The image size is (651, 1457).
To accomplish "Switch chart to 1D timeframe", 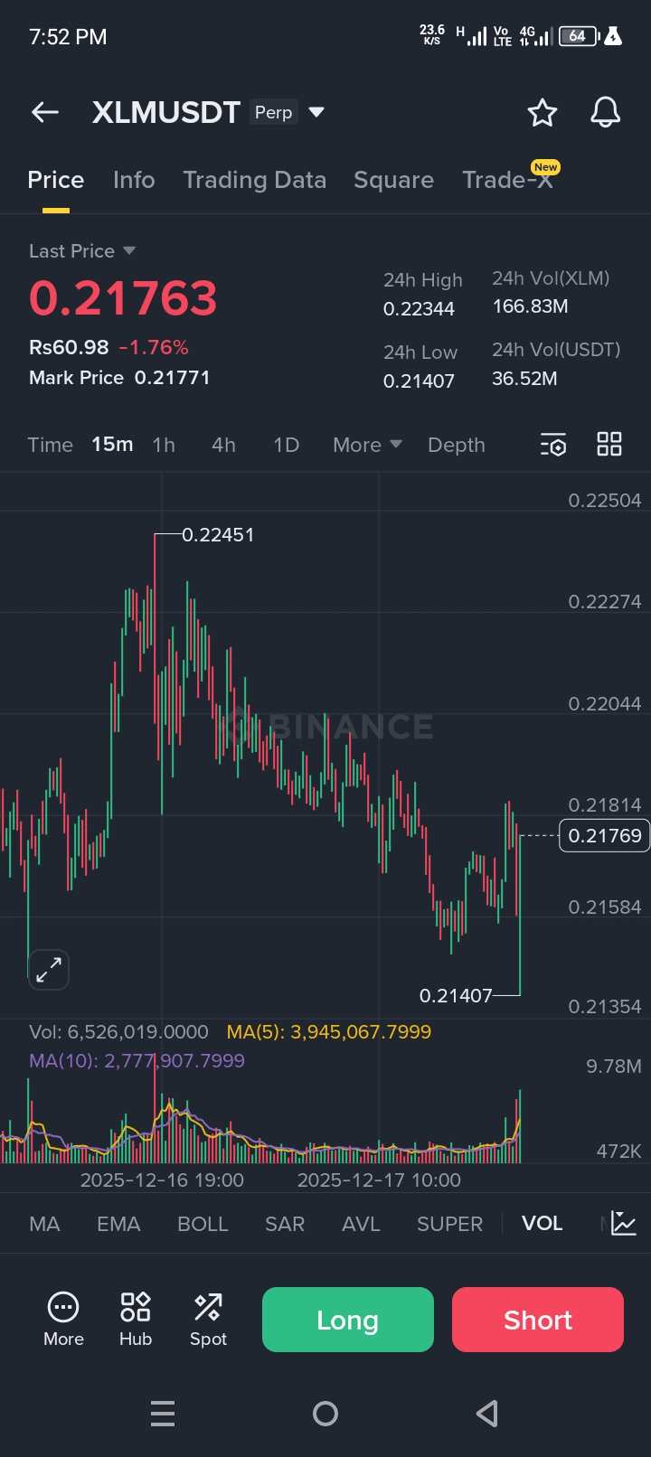I will click(286, 445).
